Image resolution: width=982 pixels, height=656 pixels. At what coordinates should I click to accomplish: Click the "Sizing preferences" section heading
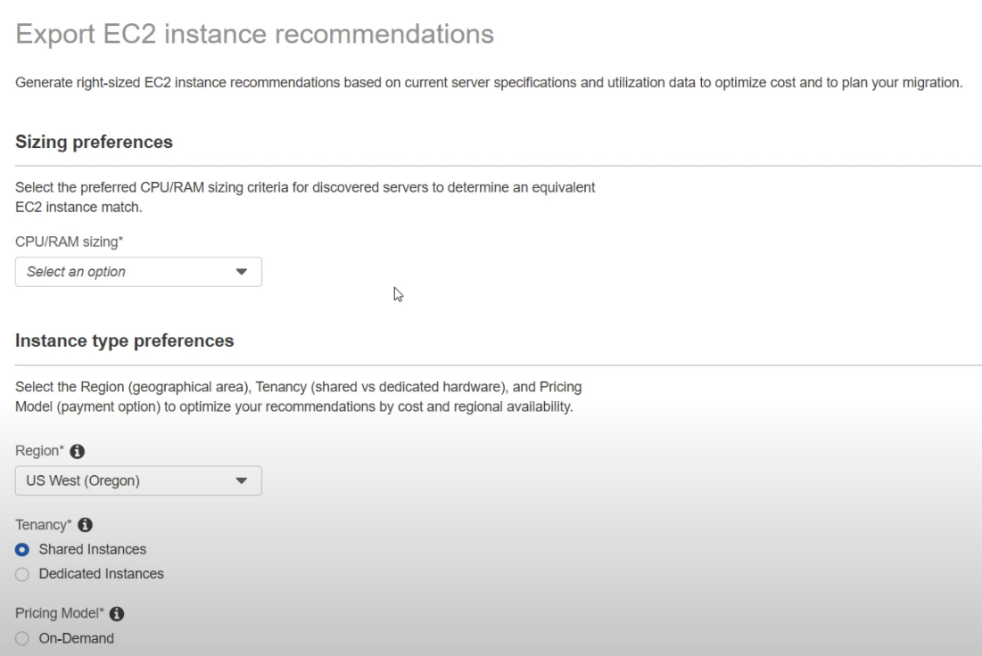point(94,143)
